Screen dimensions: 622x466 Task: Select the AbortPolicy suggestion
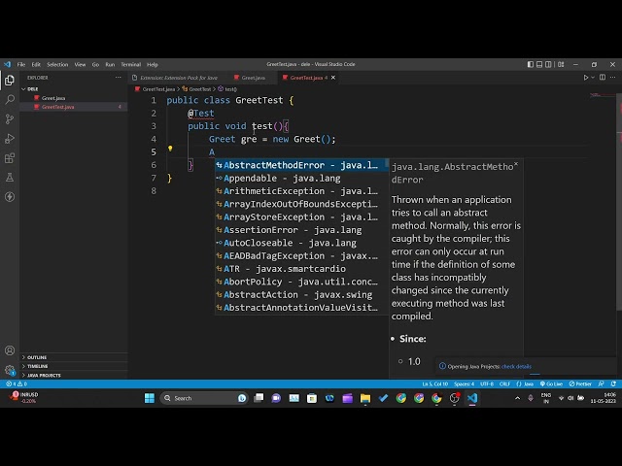point(300,282)
